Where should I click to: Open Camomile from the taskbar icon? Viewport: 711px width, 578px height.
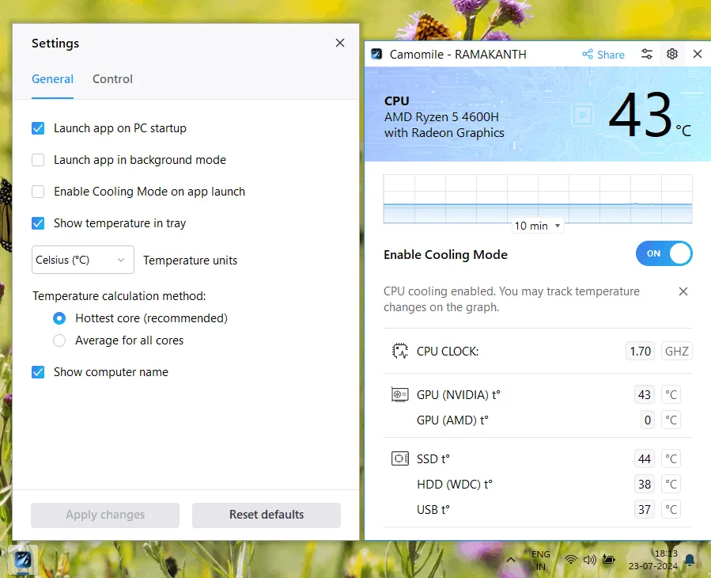coord(23,560)
